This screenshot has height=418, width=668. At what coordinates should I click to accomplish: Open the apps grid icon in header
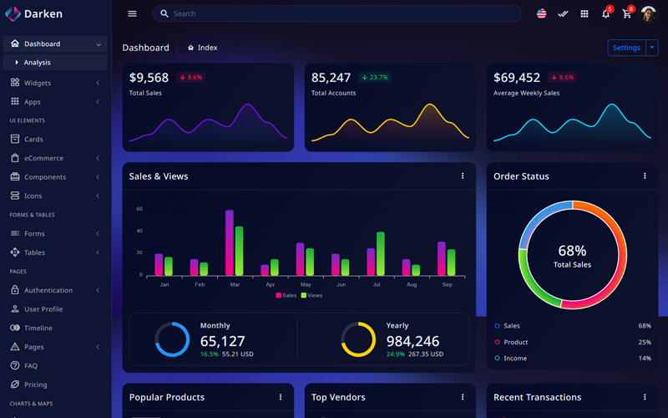584,14
